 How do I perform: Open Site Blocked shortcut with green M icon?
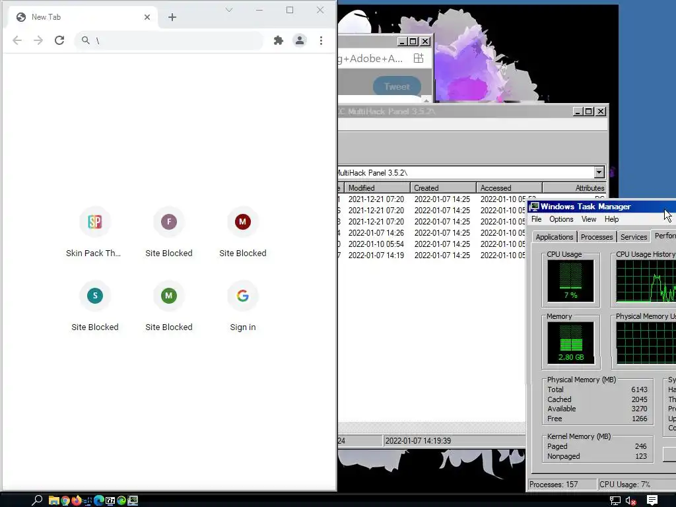point(168,306)
